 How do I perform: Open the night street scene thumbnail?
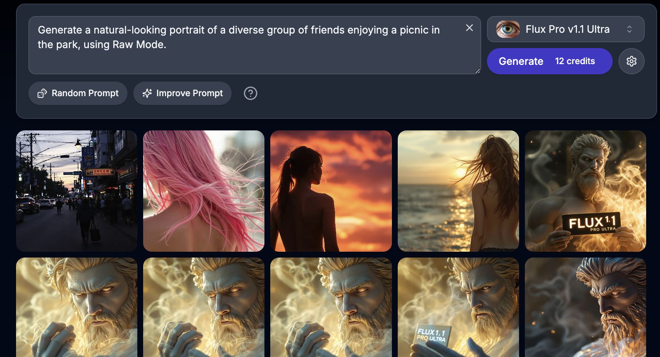[77, 191]
